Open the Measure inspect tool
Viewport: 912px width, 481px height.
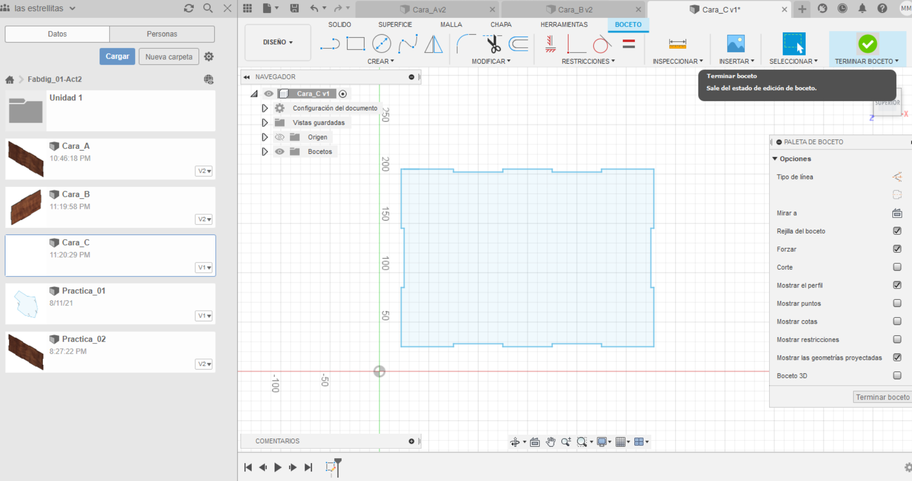tap(677, 44)
